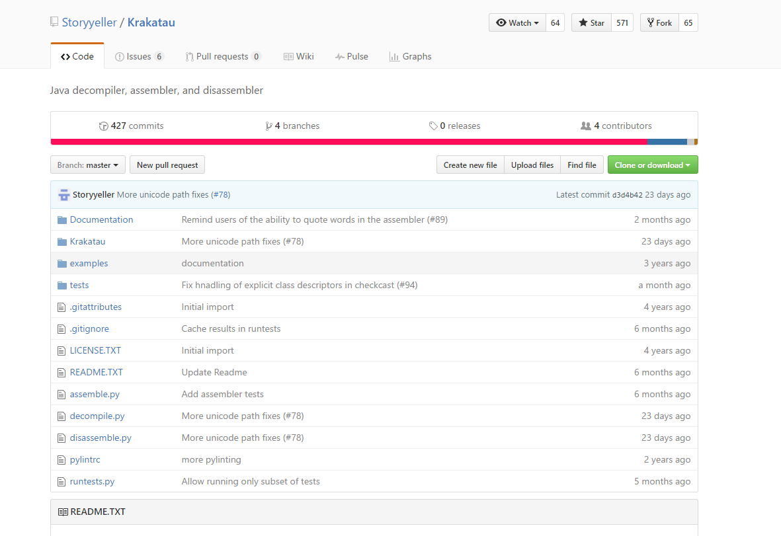Open the Graphs tab
781x536 pixels.
click(411, 56)
